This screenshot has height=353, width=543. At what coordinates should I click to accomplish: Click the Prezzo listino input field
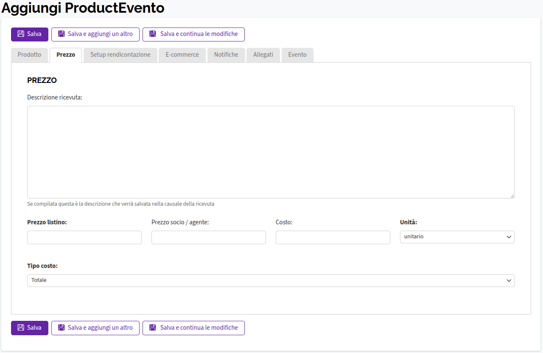click(84, 237)
